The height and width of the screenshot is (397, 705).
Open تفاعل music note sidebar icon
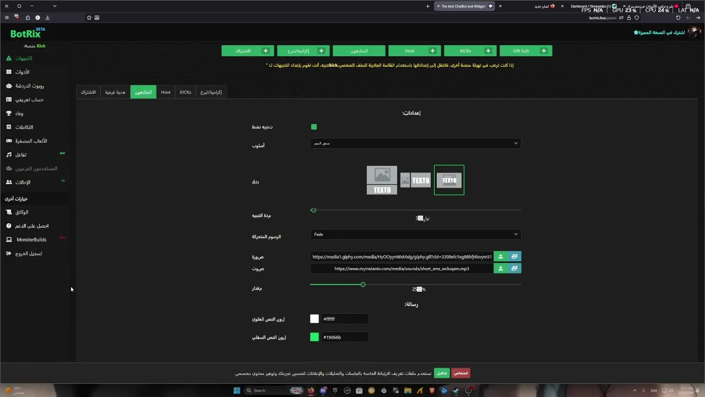pyautogui.click(x=9, y=155)
